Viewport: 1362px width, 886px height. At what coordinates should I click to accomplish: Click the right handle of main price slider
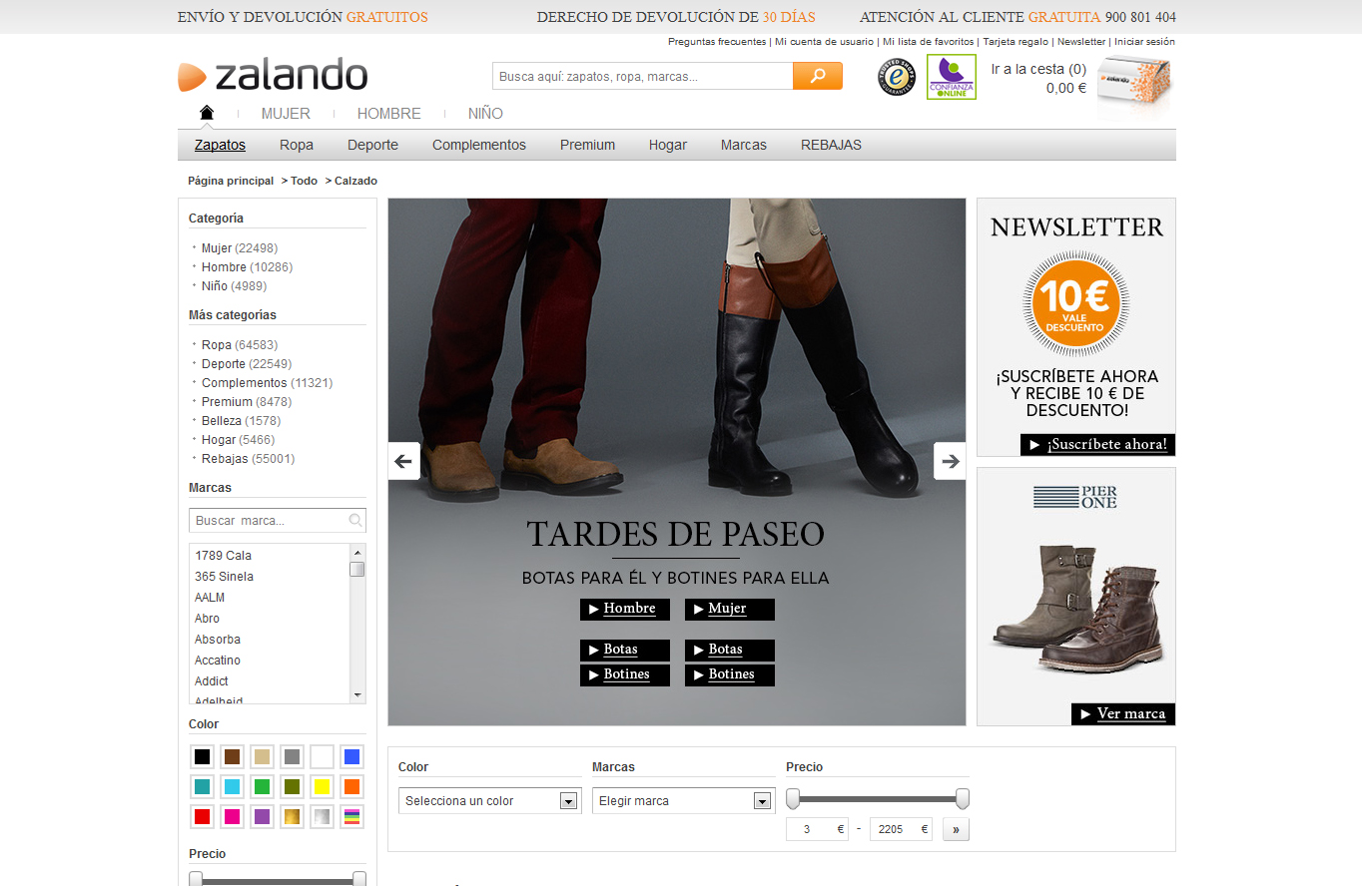[x=963, y=798]
